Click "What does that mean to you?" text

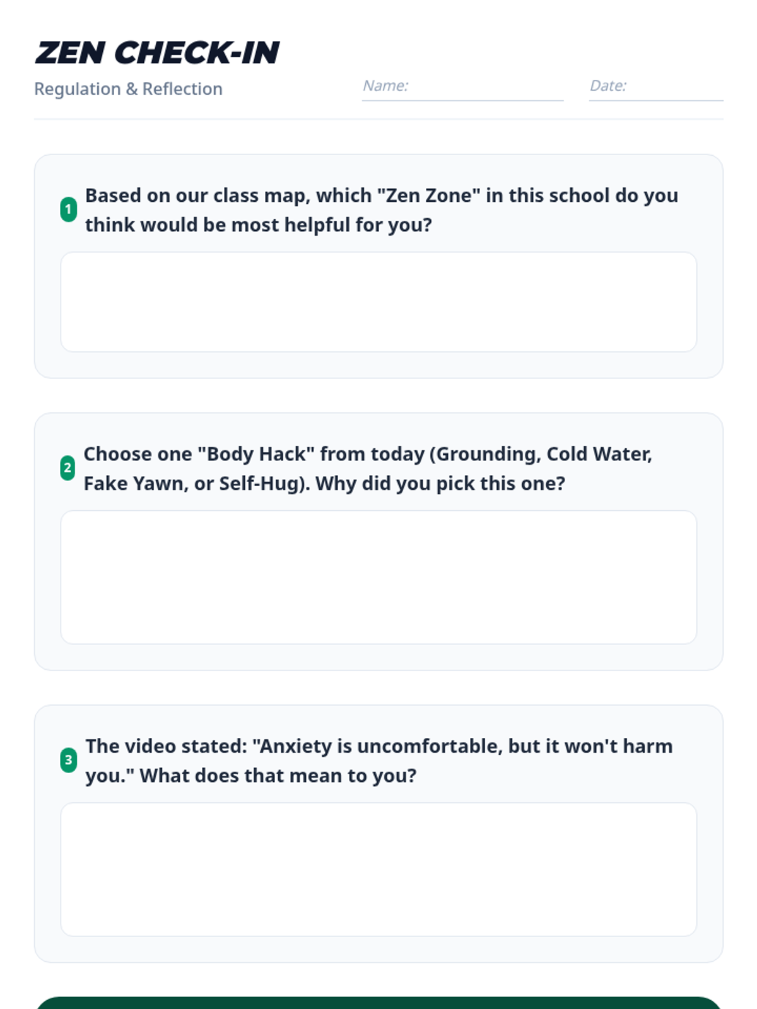click(278, 776)
